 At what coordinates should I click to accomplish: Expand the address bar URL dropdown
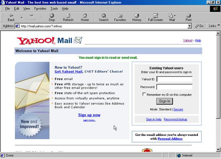[190, 26]
